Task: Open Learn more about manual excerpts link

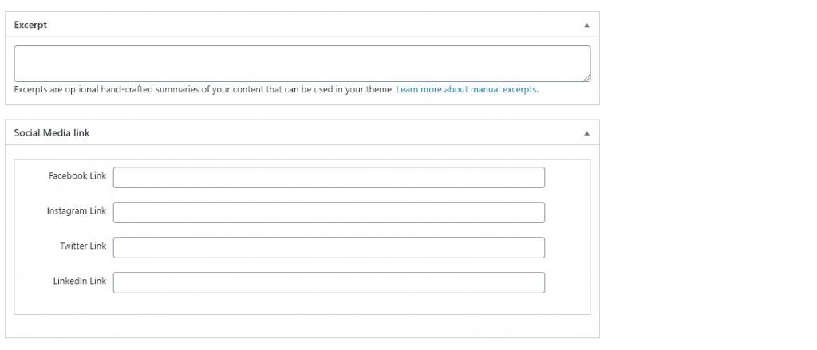Action: (467, 89)
